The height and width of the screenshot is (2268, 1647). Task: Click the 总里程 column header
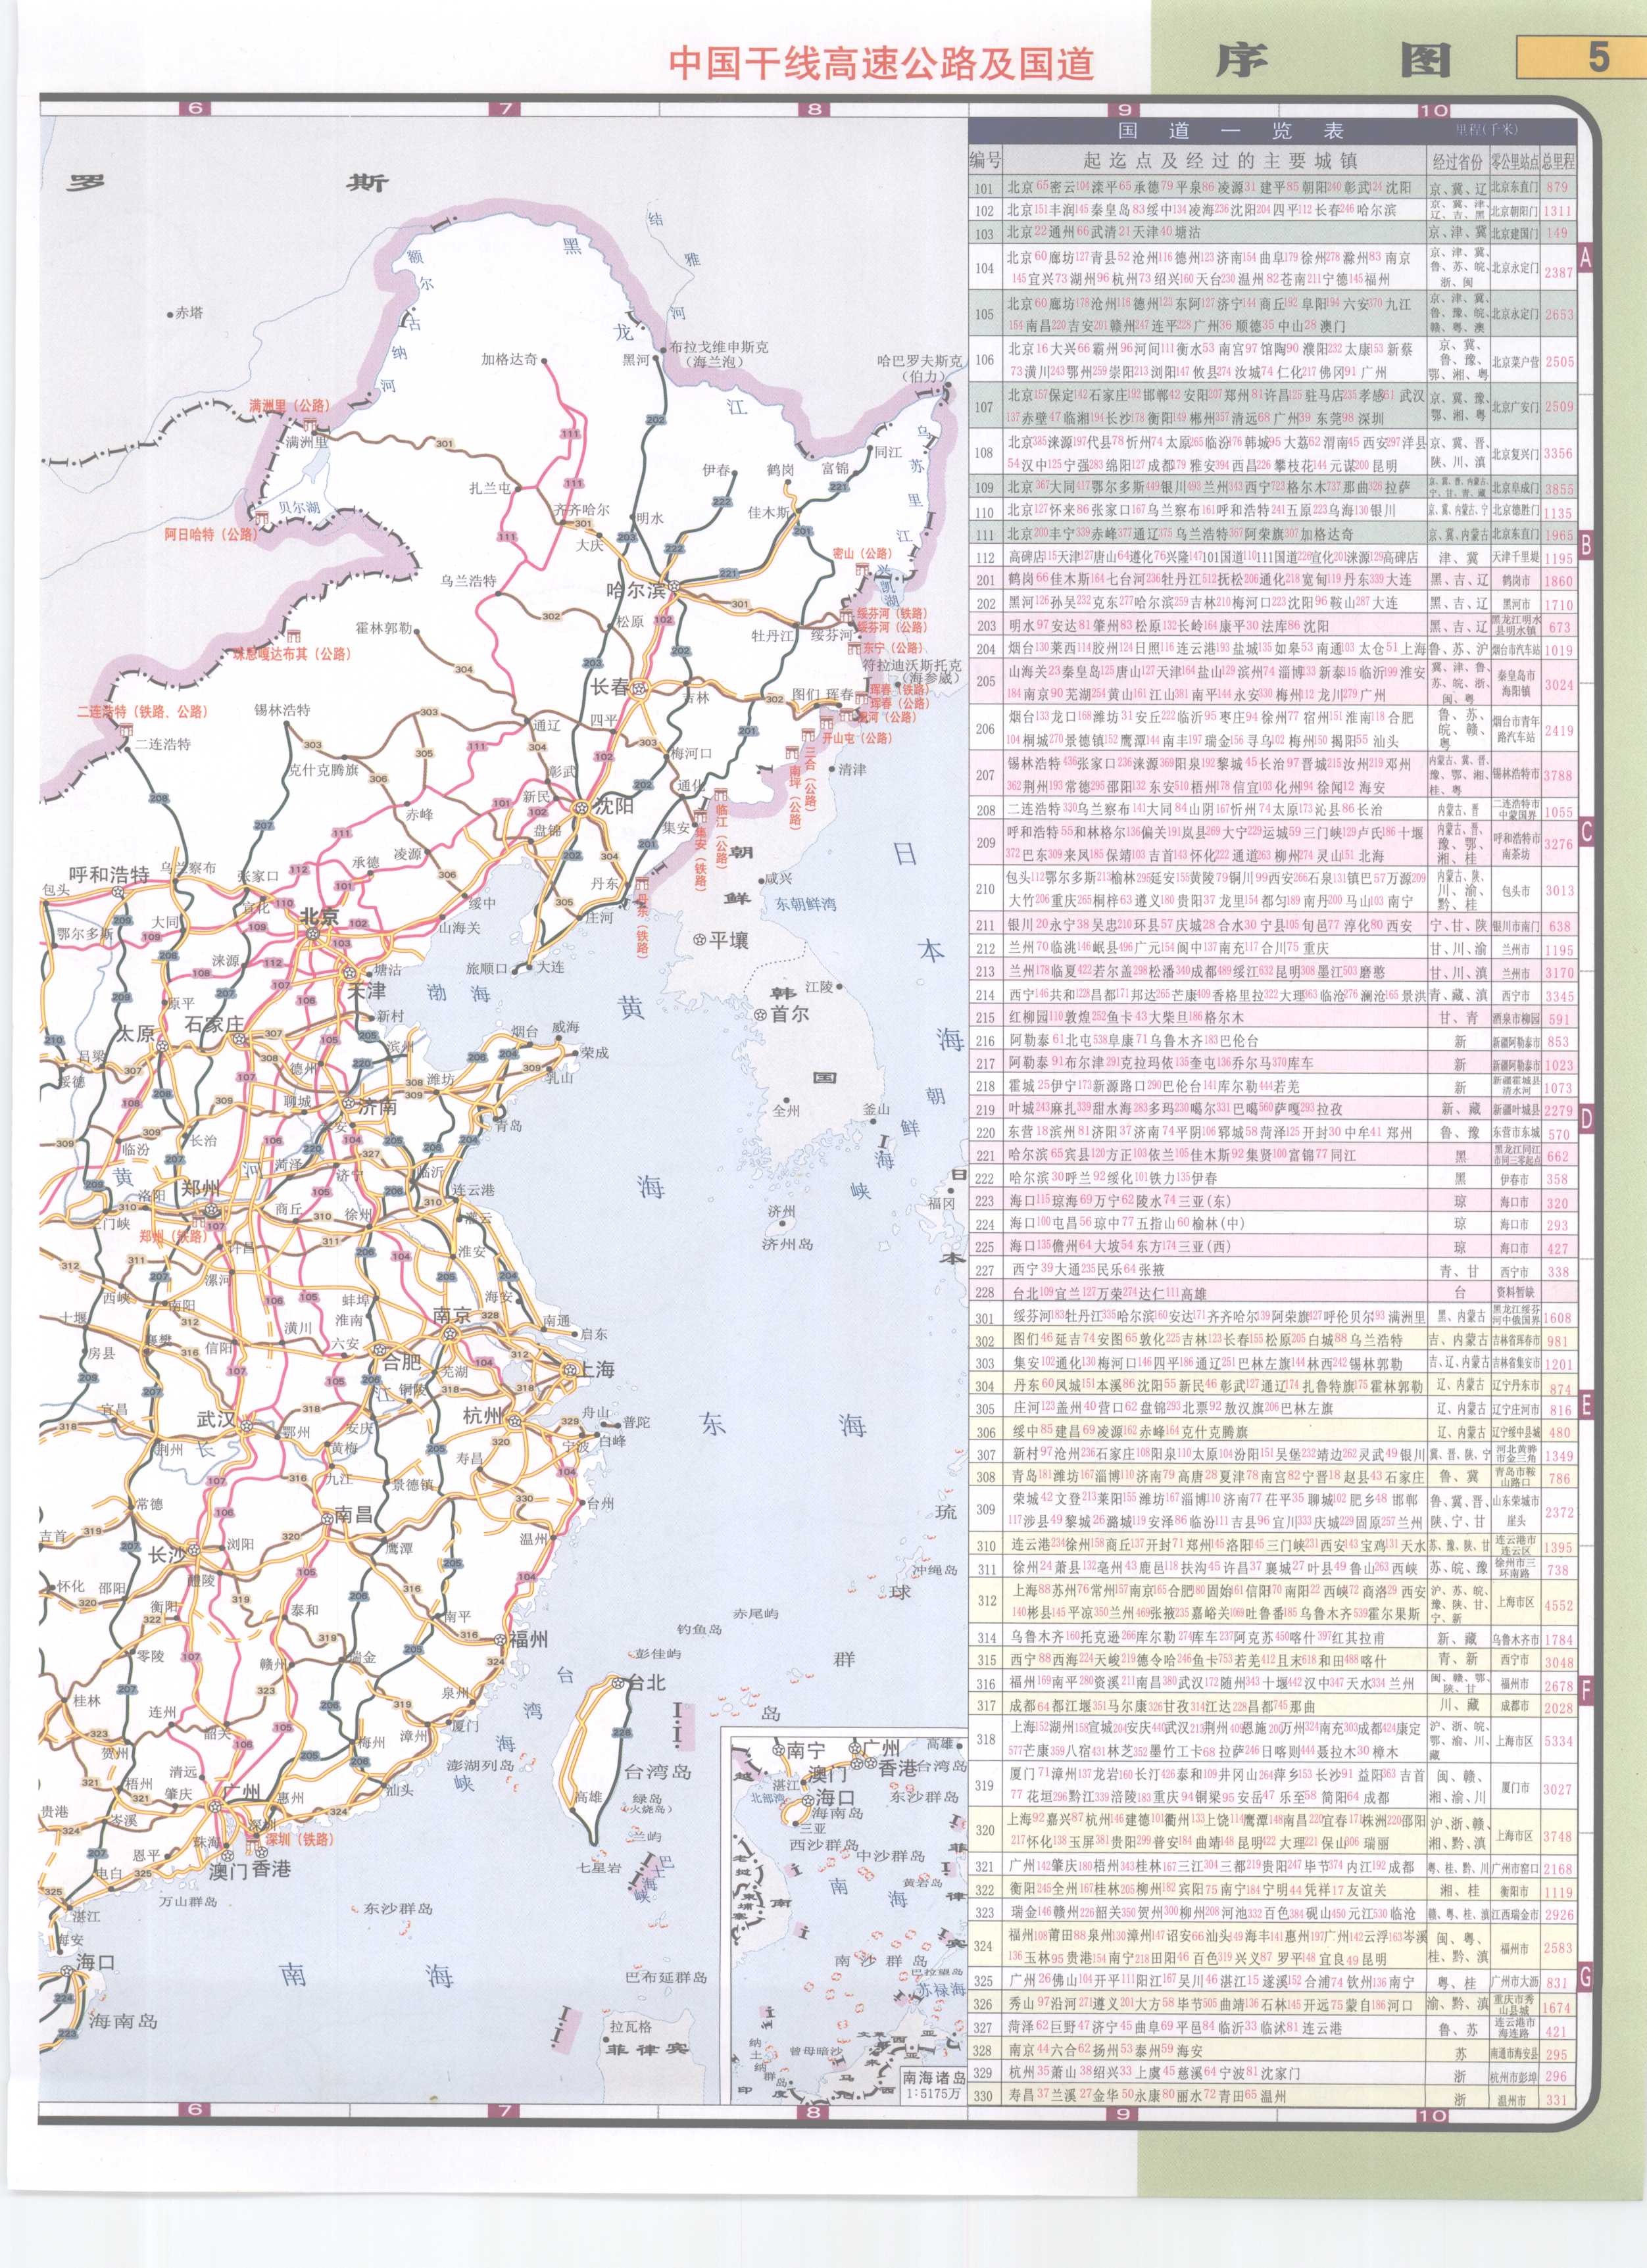pos(1558,160)
